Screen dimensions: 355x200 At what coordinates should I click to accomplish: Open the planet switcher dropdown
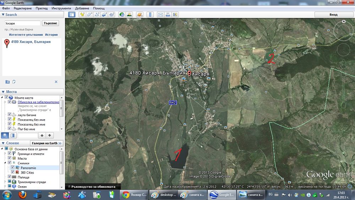(x=139, y=15)
